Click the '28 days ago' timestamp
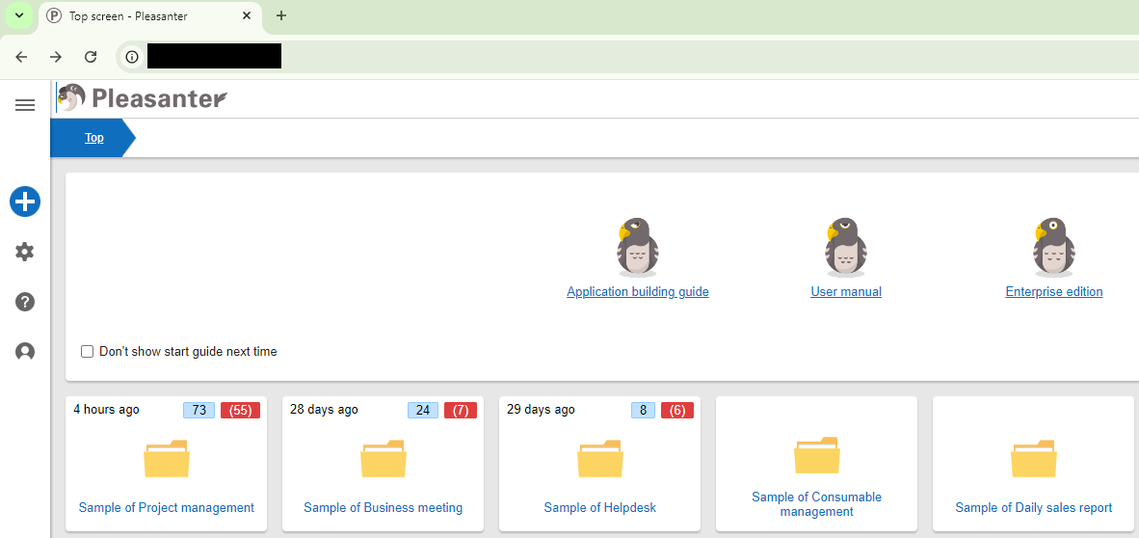Viewport: 1139px width, 538px height. pos(324,410)
